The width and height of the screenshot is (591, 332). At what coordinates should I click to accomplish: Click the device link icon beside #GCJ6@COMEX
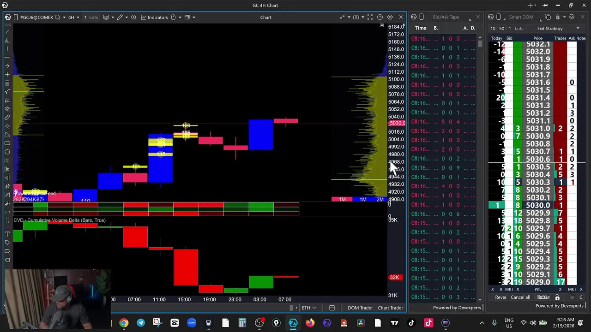tap(15, 18)
